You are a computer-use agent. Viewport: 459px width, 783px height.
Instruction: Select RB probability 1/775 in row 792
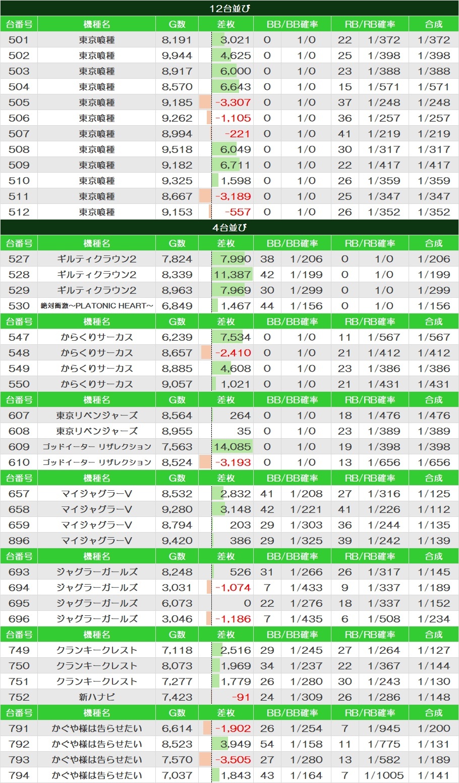click(384, 744)
